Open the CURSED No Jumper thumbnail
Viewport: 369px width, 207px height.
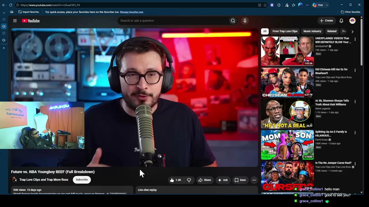[287, 176]
